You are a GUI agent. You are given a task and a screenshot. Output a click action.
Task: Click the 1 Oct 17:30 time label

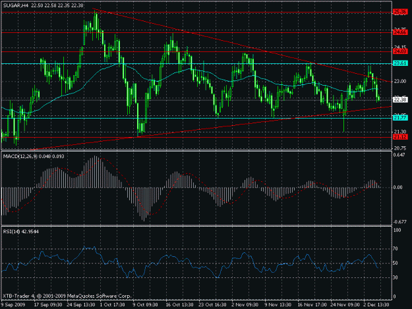click(113, 305)
